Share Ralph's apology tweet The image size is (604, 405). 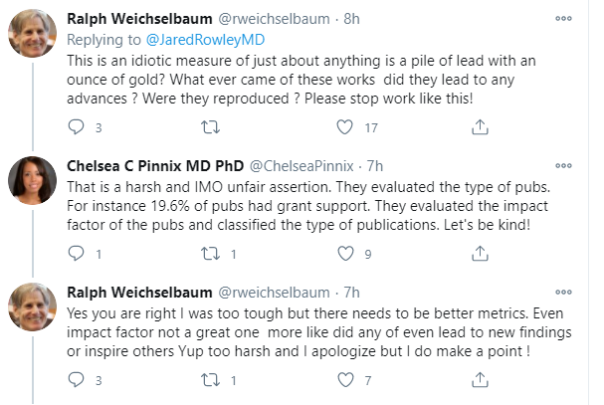478,380
